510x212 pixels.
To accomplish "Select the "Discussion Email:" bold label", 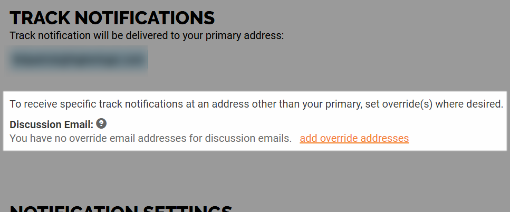I will click(x=51, y=124).
